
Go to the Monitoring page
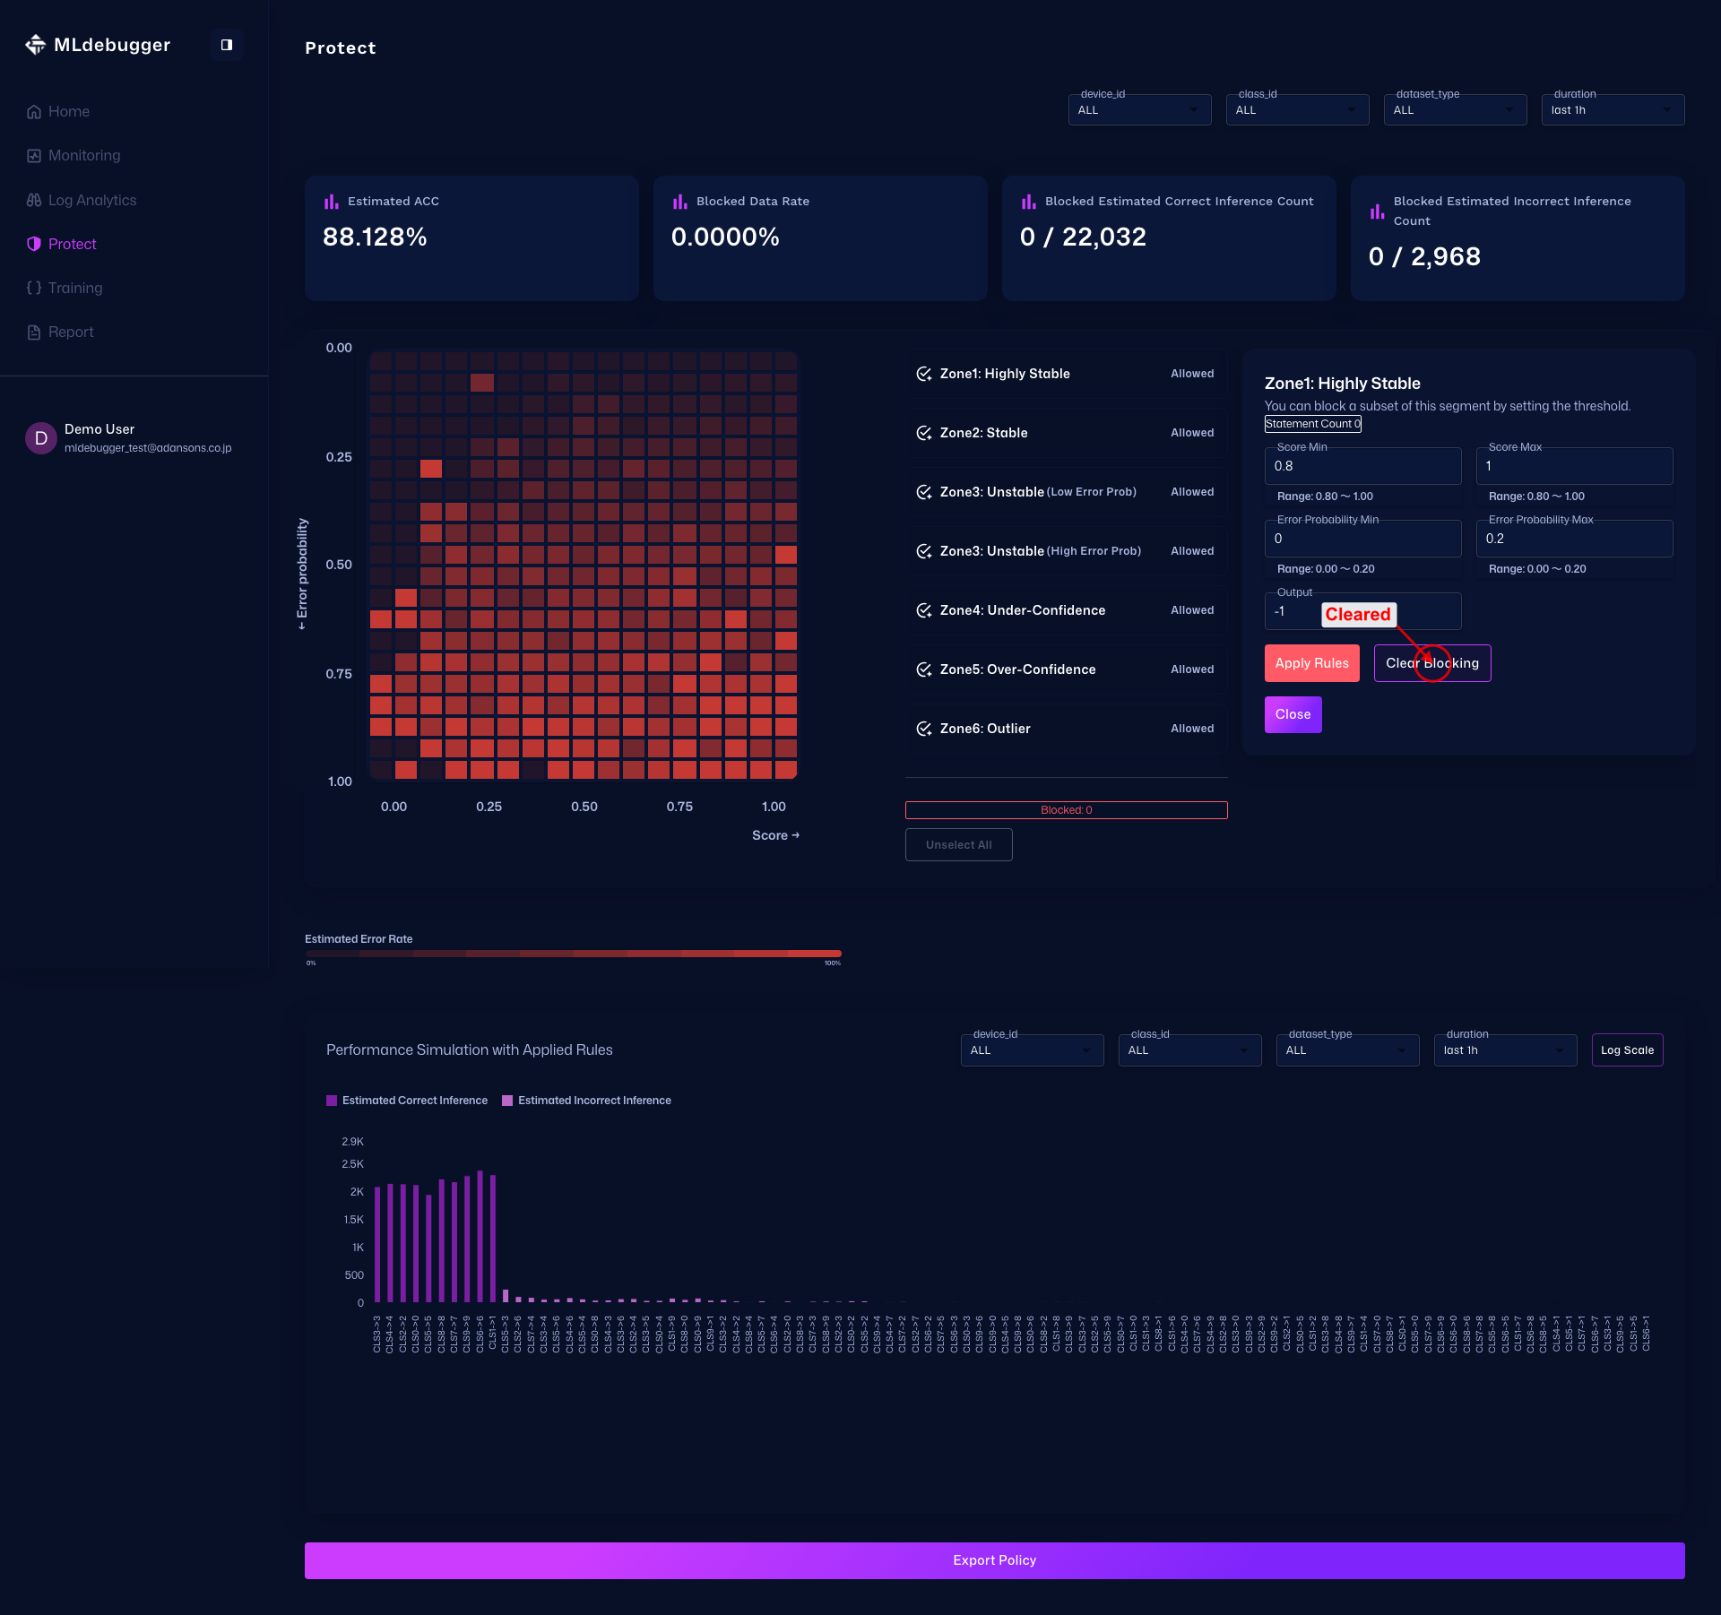pos(84,156)
